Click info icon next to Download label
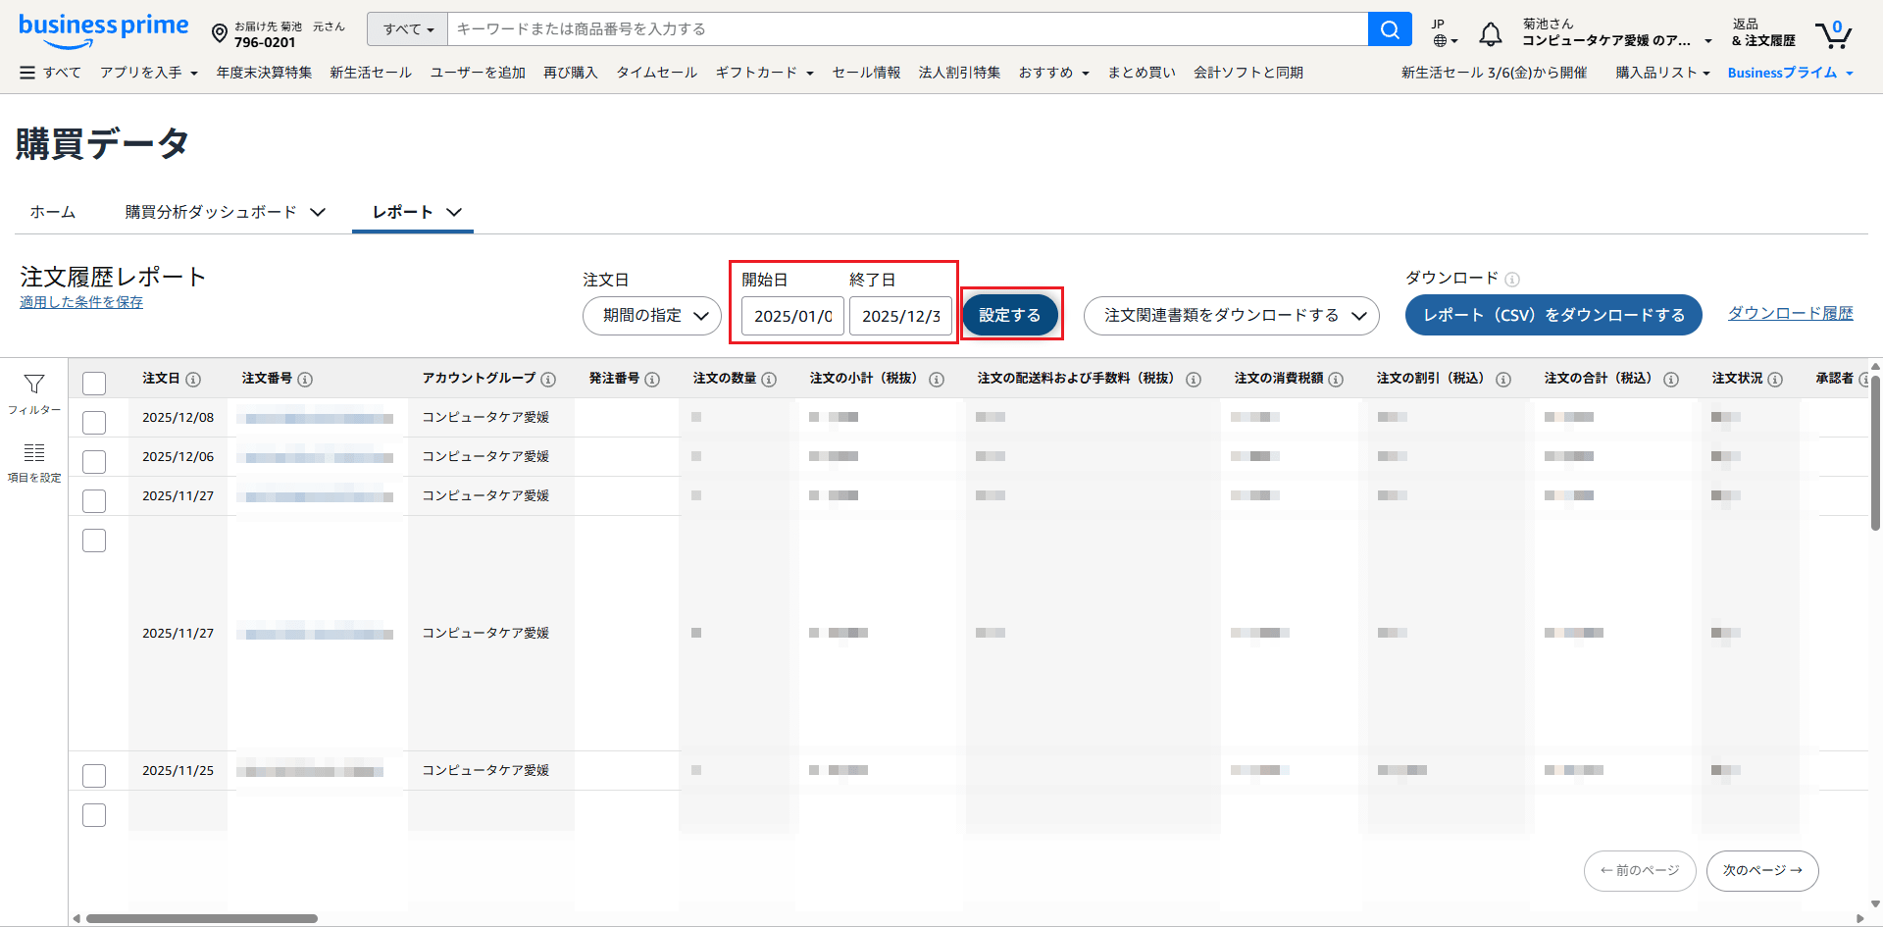The width and height of the screenshot is (1883, 927). click(x=1512, y=280)
